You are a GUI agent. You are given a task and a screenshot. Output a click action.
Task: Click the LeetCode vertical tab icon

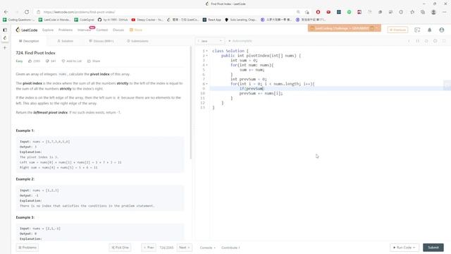(5, 38)
